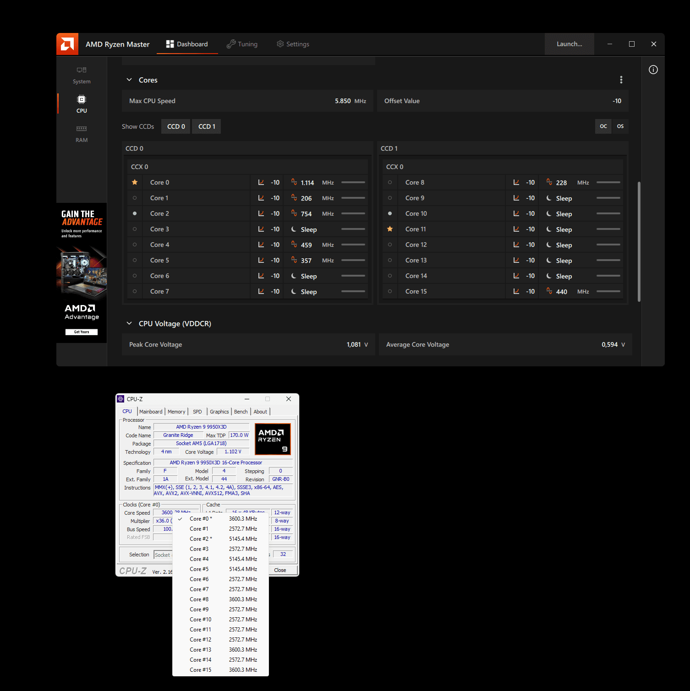The width and height of the screenshot is (690, 691).
Task: Switch to the Dashboard tab
Action: click(x=187, y=44)
